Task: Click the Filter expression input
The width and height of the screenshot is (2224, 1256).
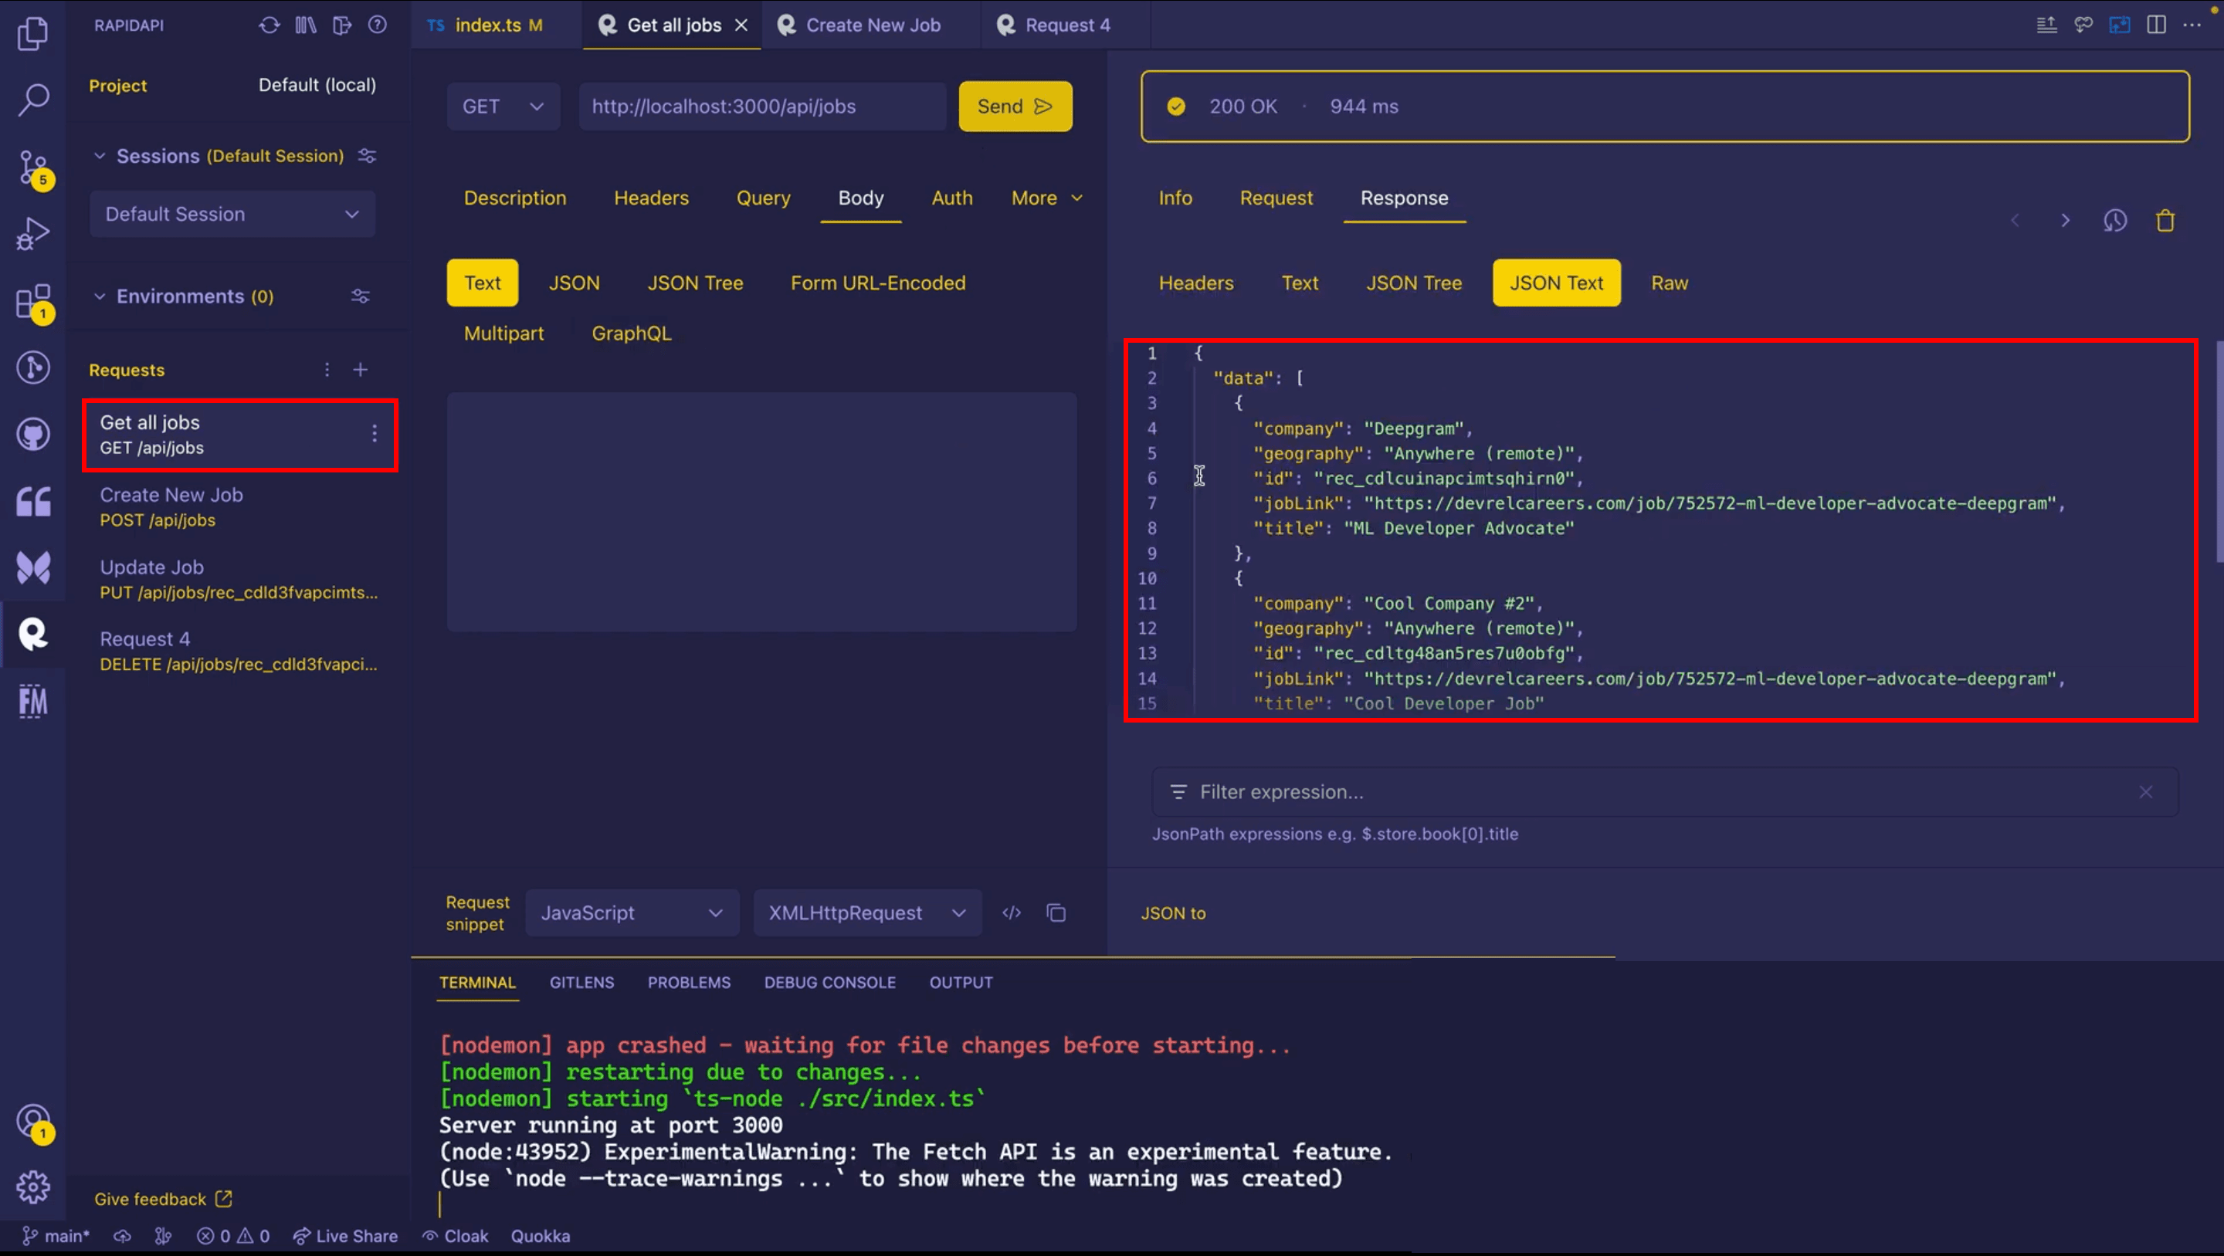Action: click(1665, 793)
